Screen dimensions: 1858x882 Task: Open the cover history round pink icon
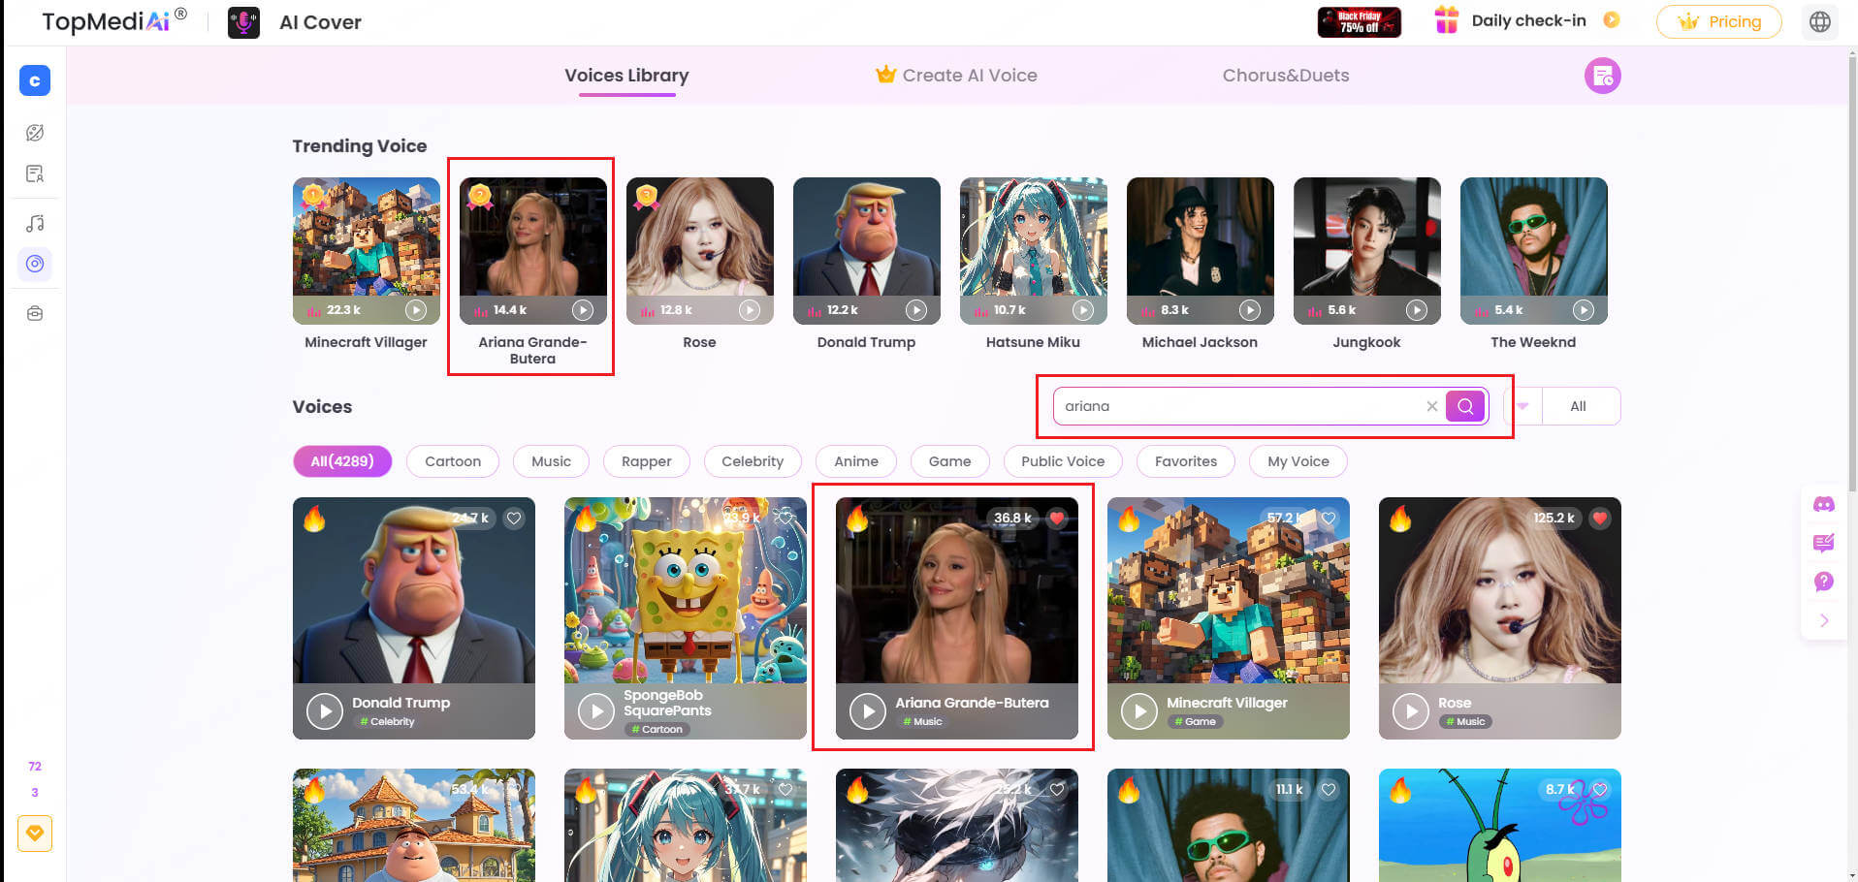[x=1602, y=76]
